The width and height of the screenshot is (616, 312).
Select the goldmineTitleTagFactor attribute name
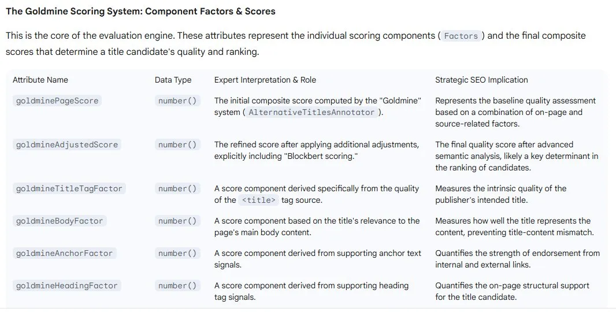(x=69, y=188)
